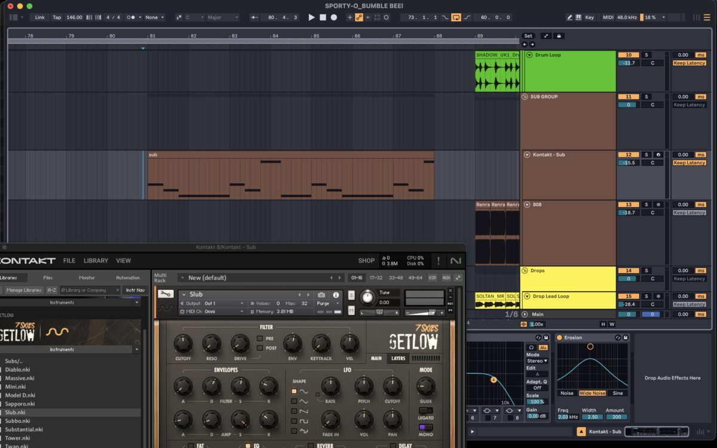Toggle the REVERB effect checkbox
Image resolution: width=717 pixels, height=448 pixels.
pyautogui.click(x=311, y=445)
